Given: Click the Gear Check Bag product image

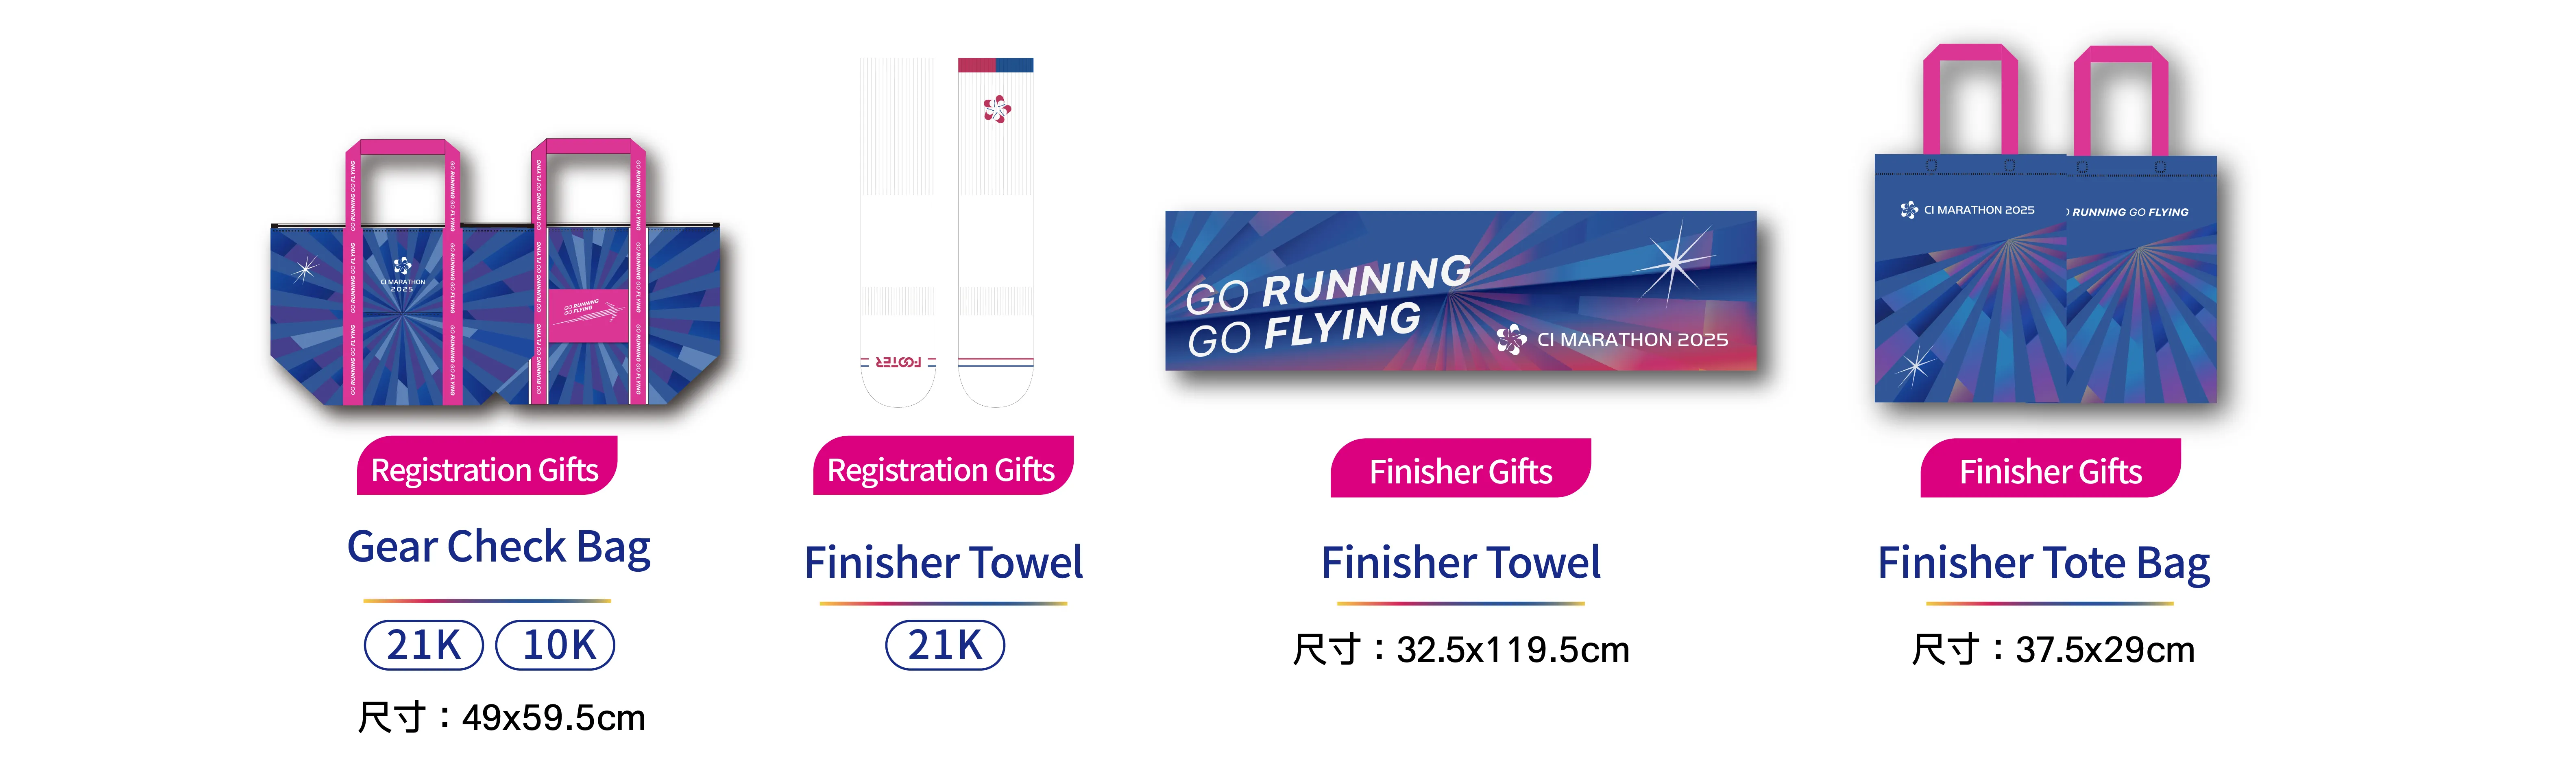Looking at the screenshot, I should [495, 272].
